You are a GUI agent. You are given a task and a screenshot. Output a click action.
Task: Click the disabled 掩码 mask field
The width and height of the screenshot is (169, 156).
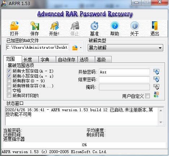[124, 87]
